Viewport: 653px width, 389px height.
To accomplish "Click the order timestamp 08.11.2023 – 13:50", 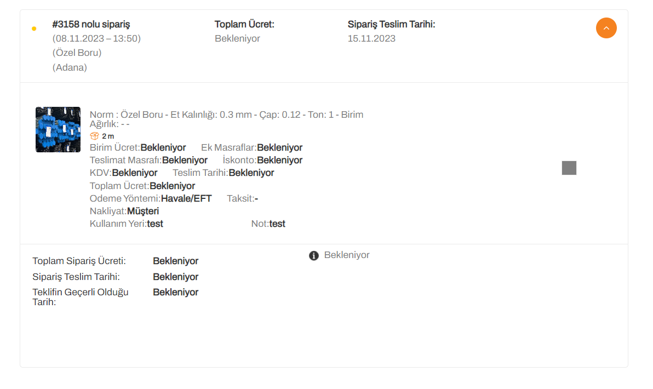I will pos(96,38).
